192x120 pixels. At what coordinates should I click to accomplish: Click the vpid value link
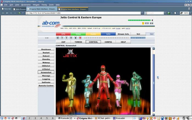[118, 28]
